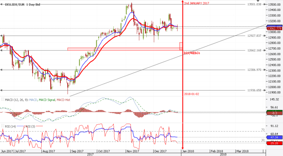Screen dimensions: 283x156
Task: Close the RSI indicator panel
Action: [x=3, y=126]
